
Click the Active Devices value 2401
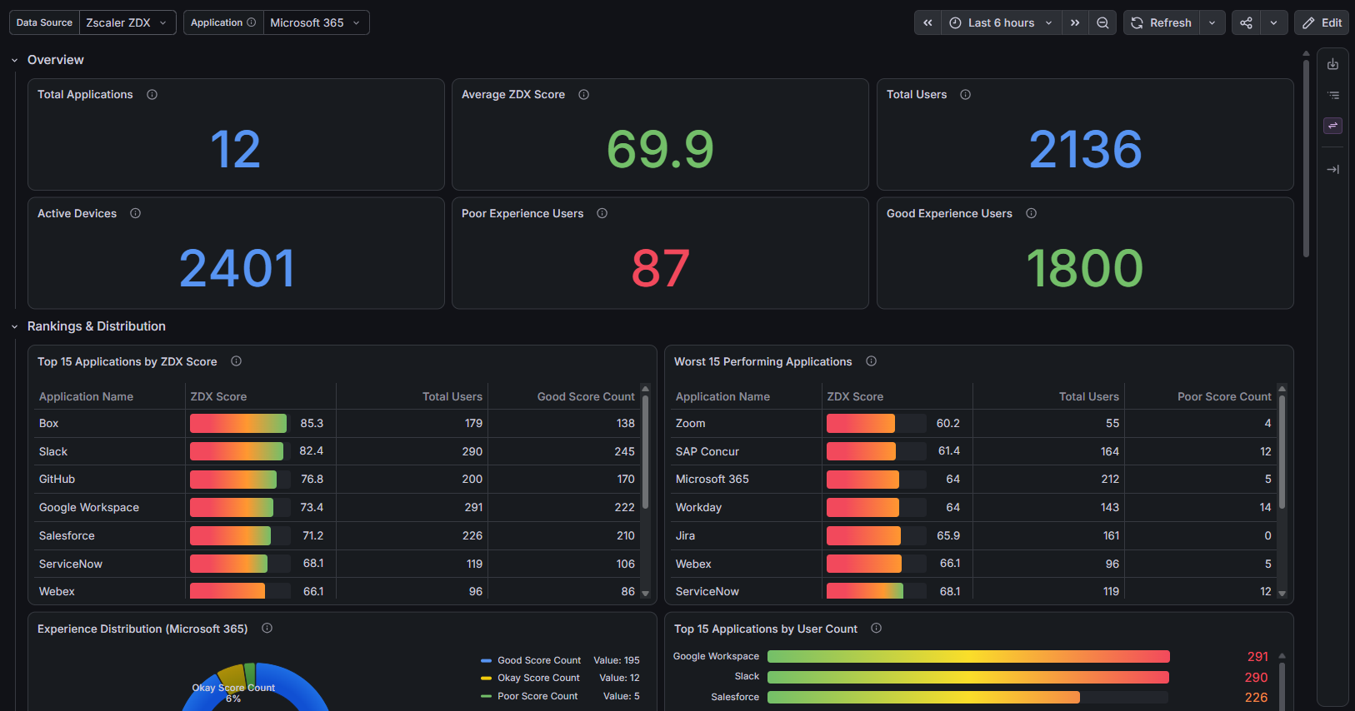coord(237,269)
